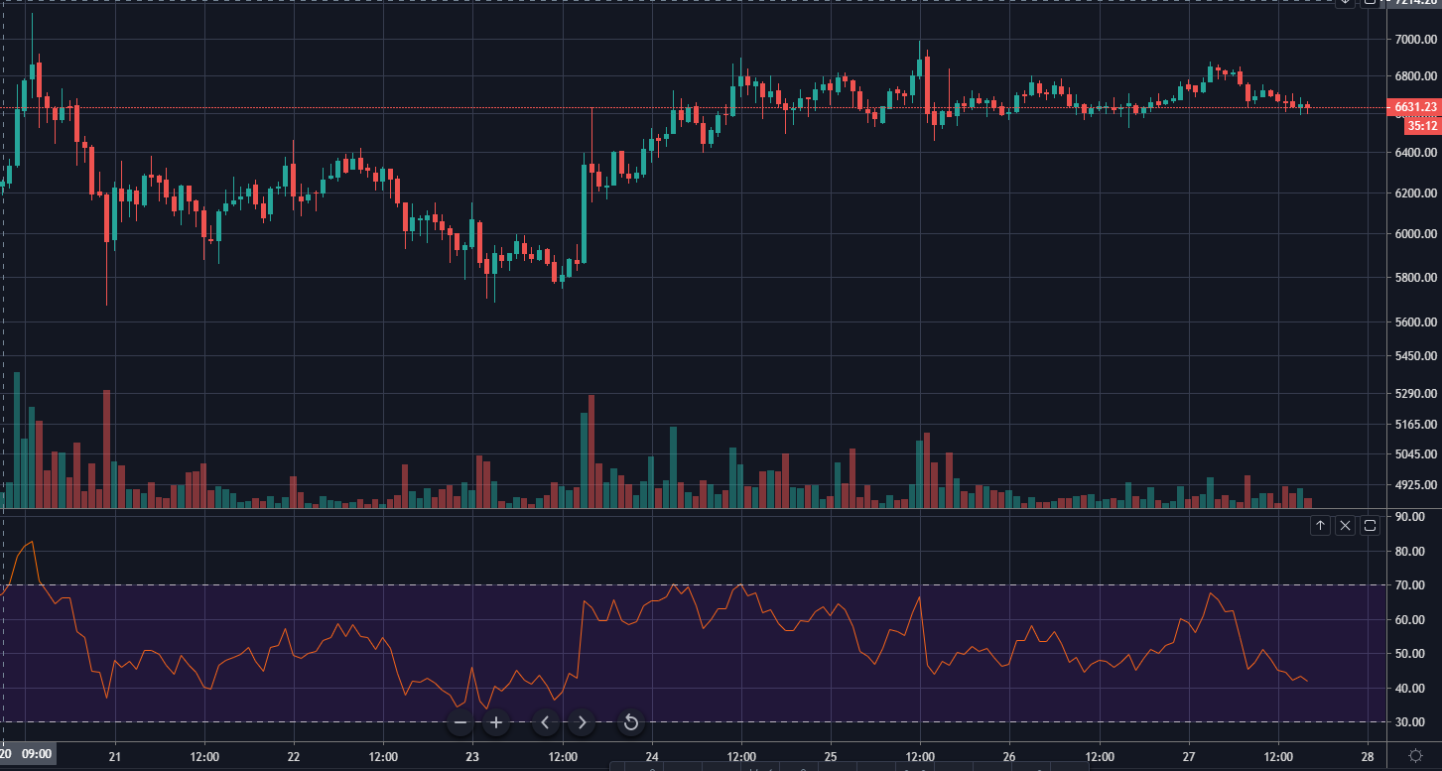
Task: Click date label 25 on time axis
Action: click(x=831, y=756)
